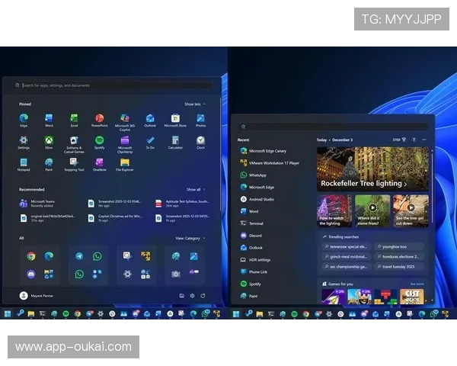
Task: Launch Excel from the pinned grid
Action: 74,119
